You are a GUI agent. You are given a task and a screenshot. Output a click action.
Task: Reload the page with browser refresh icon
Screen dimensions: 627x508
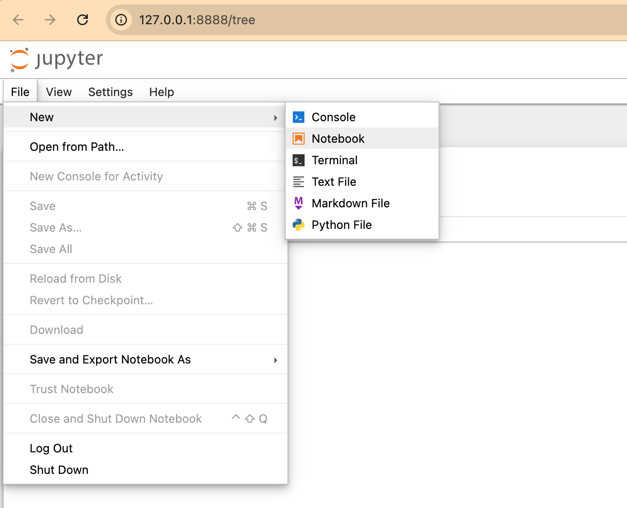point(83,20)
